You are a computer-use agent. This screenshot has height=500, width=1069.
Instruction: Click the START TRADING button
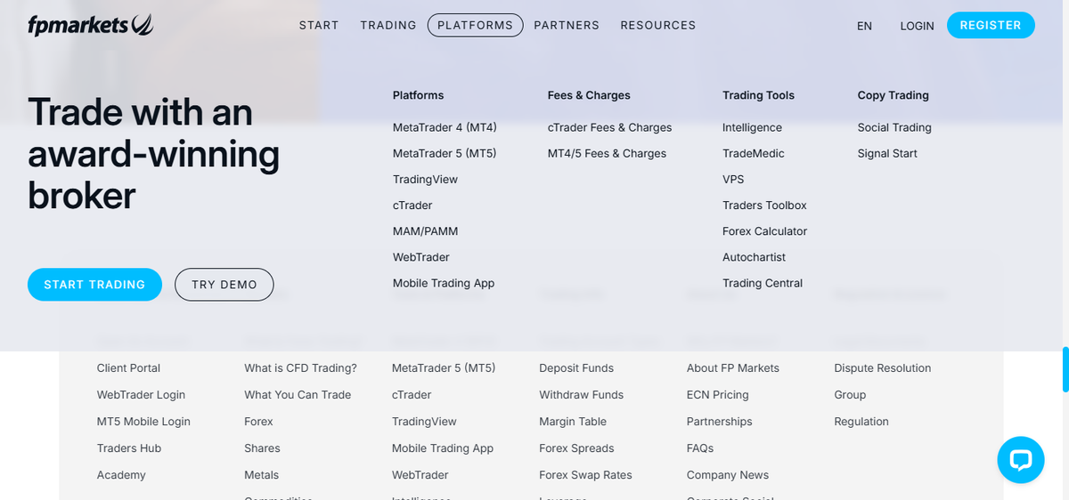pos(94,285)
